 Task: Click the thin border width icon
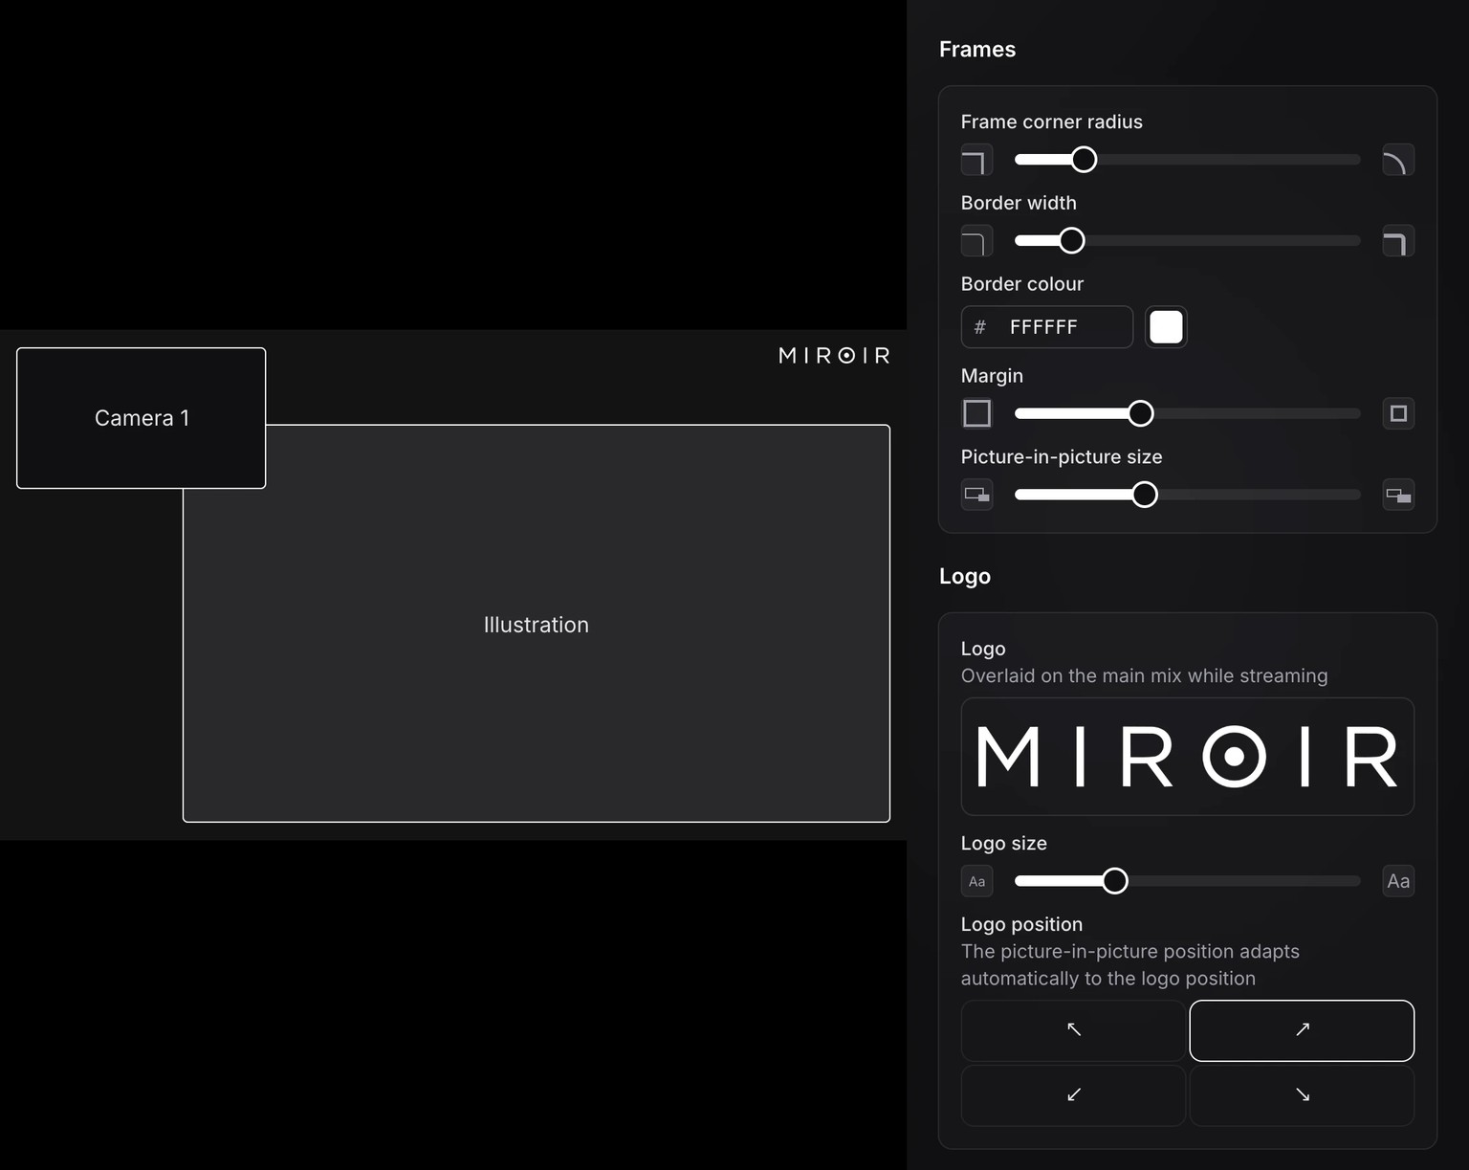(976, 241)
